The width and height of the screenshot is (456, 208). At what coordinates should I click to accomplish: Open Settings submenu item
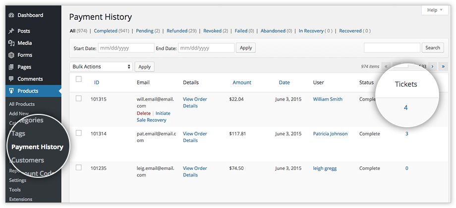click(17, 180)
